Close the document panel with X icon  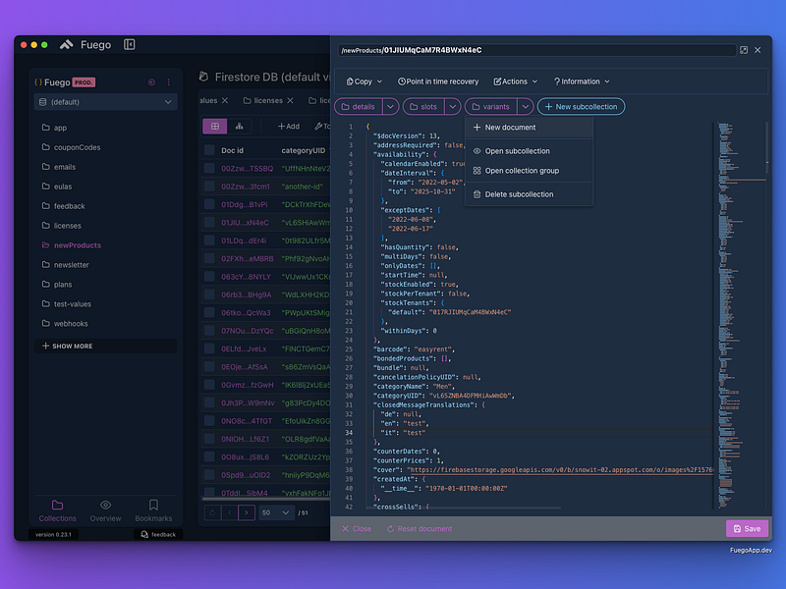(x=758, y=50)
